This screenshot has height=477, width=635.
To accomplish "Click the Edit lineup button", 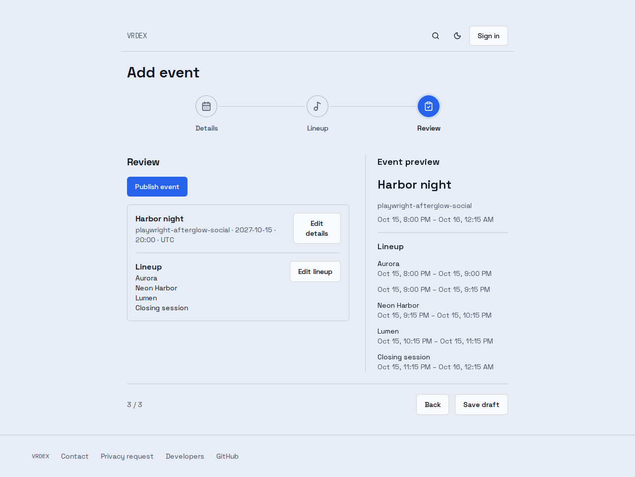I will (x=315, y=272).
